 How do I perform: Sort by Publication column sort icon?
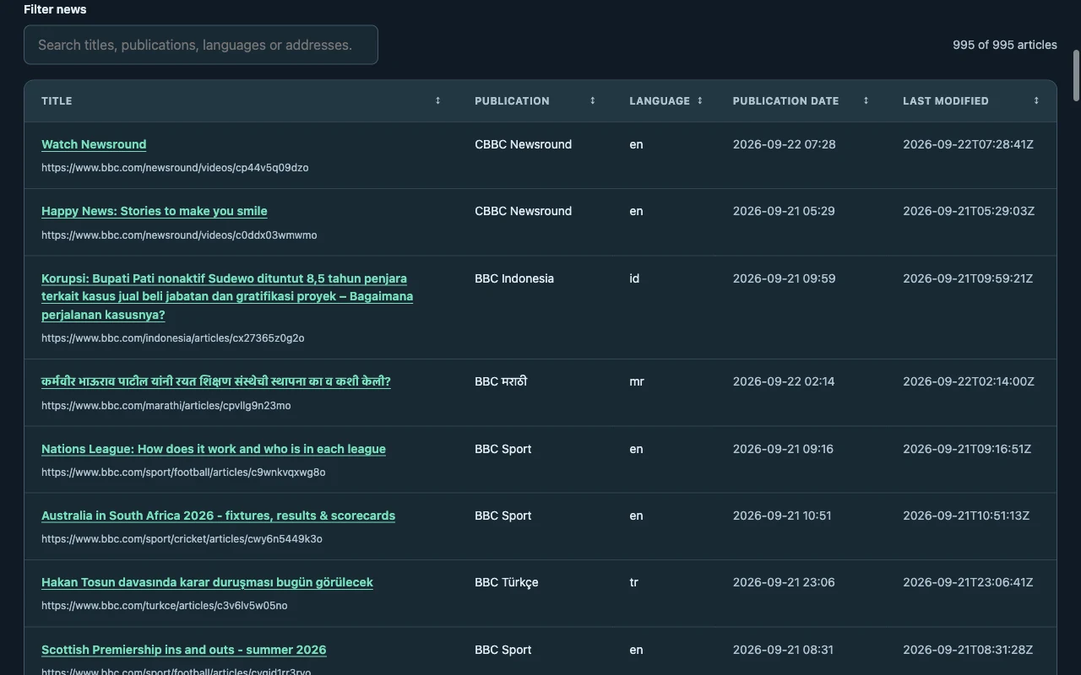592,100
